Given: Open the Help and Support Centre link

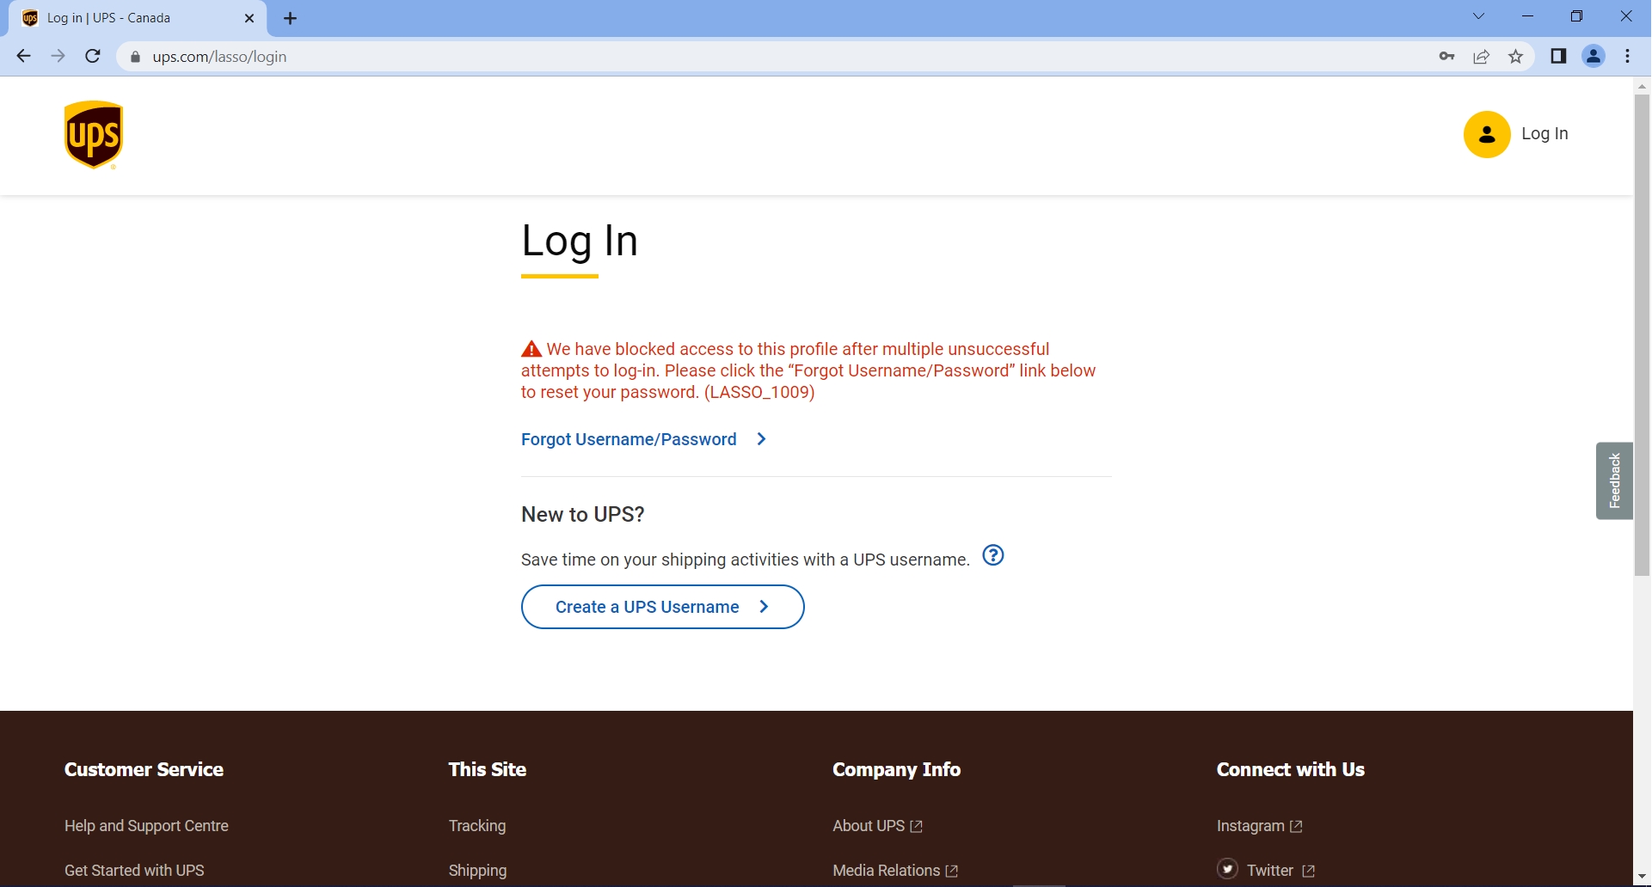Looking at the screenshot, I should tap(146, 825).
